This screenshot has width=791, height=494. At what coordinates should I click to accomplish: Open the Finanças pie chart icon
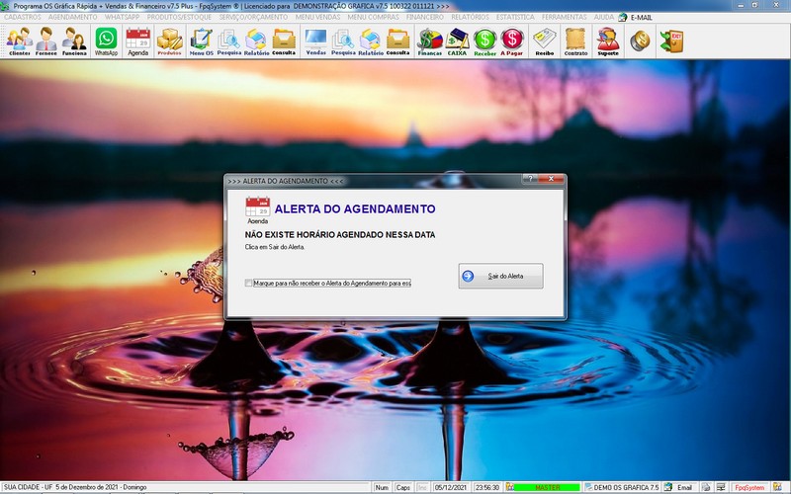[430, 41]
